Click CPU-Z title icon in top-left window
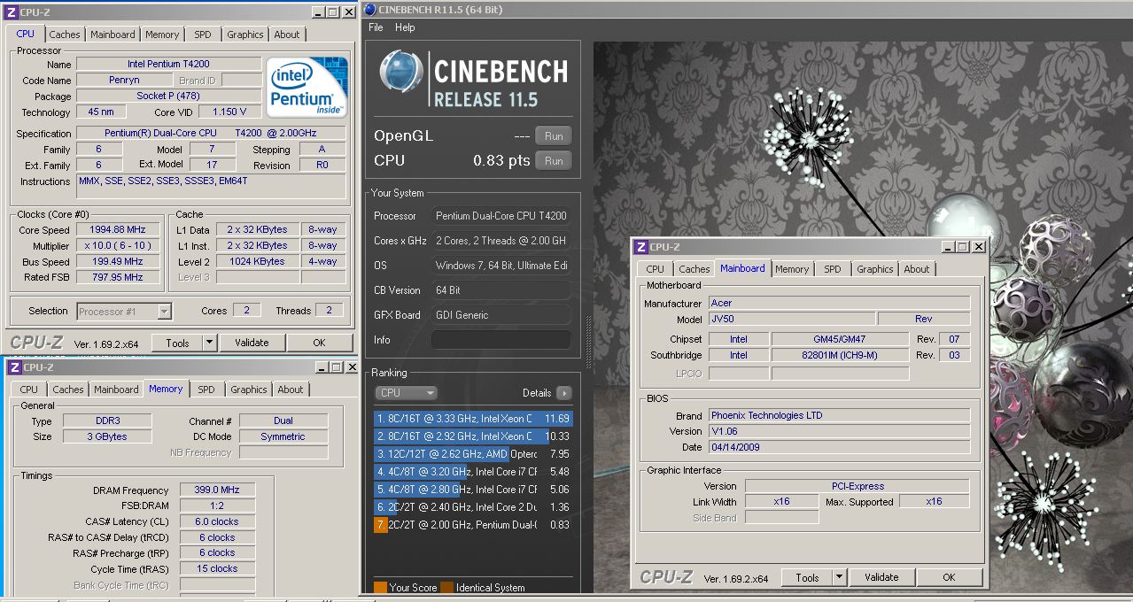Screen dimensions: 1133x602 (x=11, y=12)
